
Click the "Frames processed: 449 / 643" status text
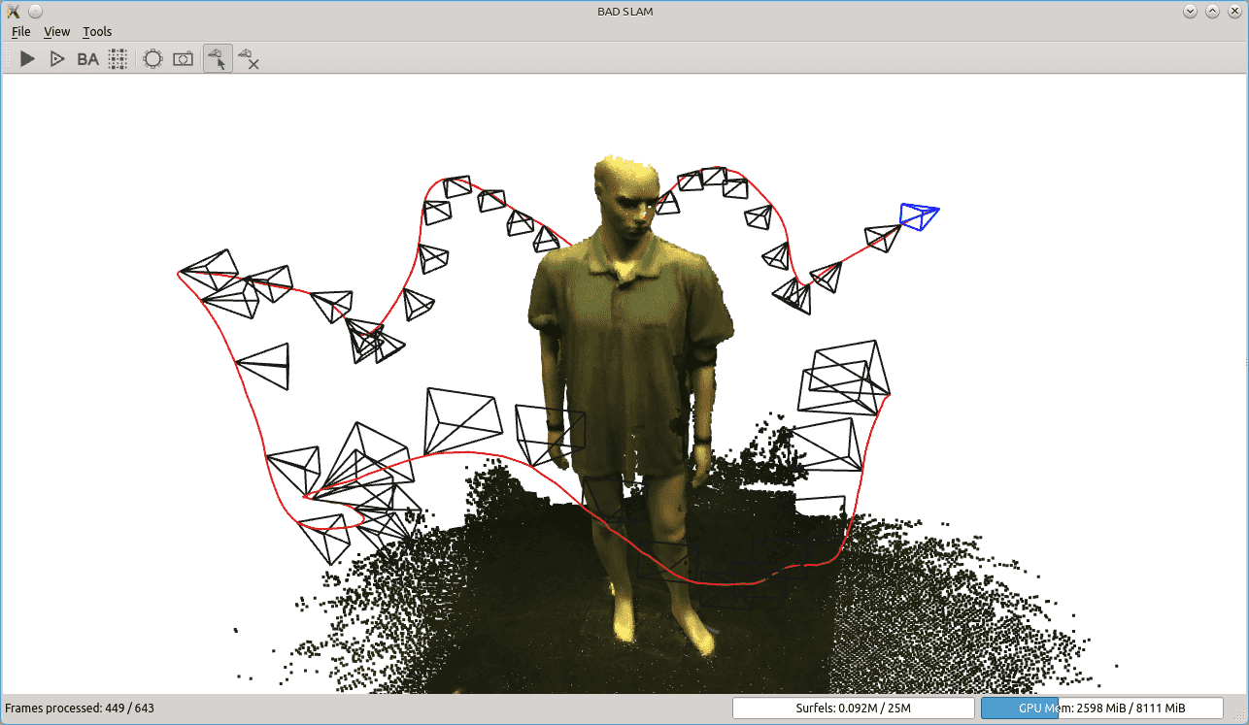[x=80, y=708]
